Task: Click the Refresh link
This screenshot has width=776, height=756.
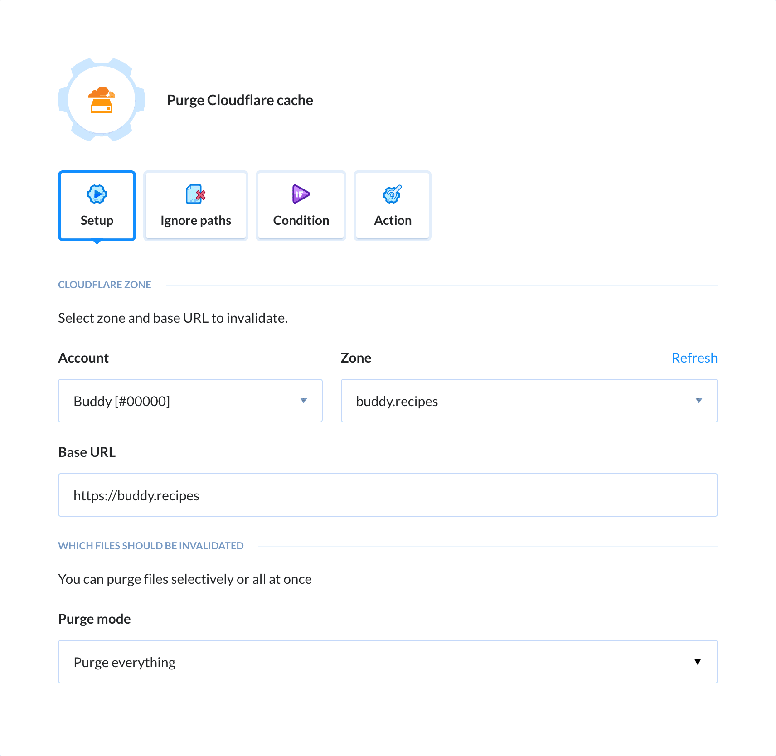Action: click(x=694, y=358)
